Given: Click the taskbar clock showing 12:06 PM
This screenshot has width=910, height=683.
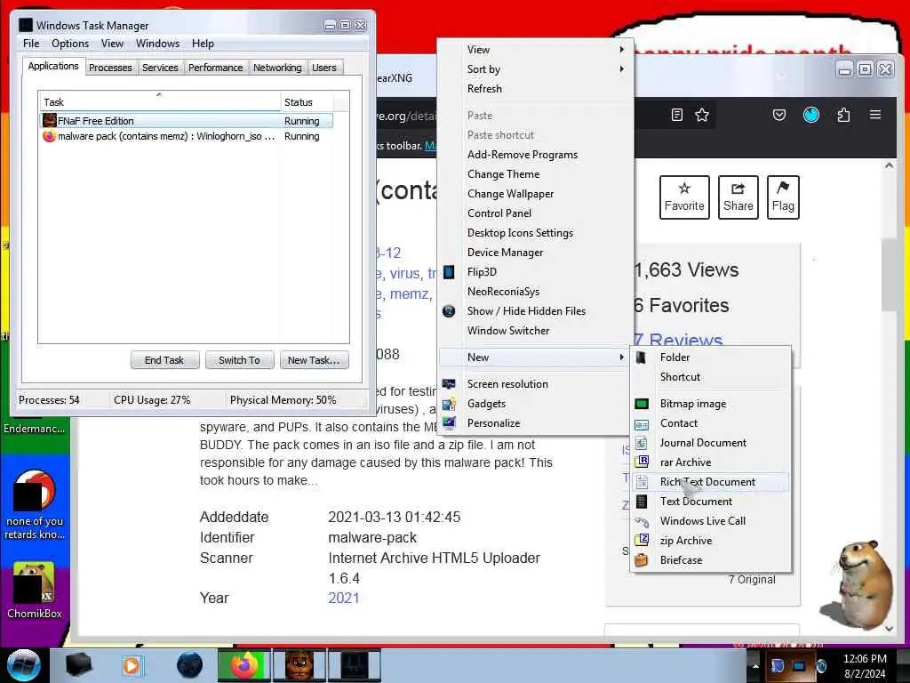Looking at the screenshot, I should click(864, 666).
